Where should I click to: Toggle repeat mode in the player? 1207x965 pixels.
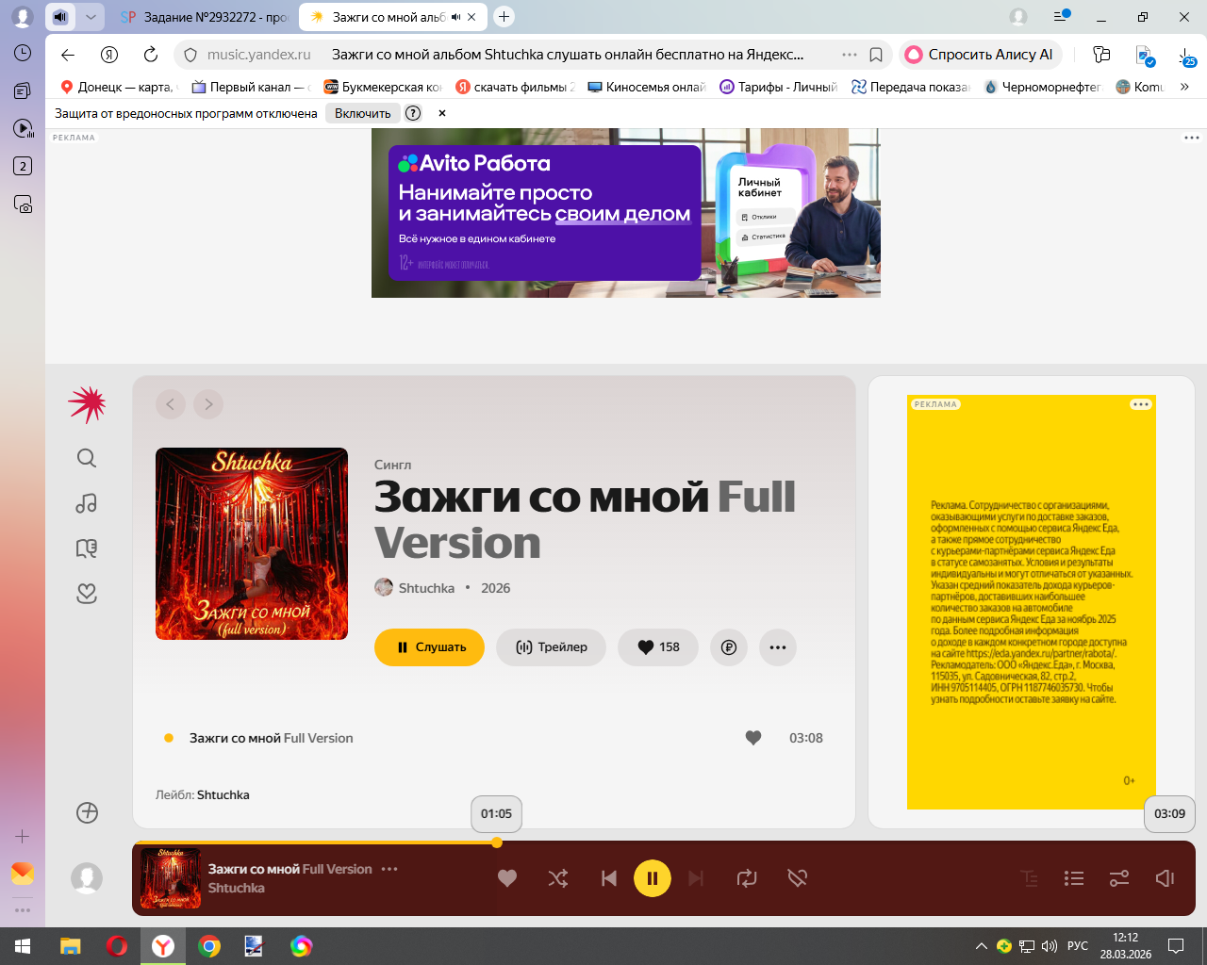(x=747, y=878)
